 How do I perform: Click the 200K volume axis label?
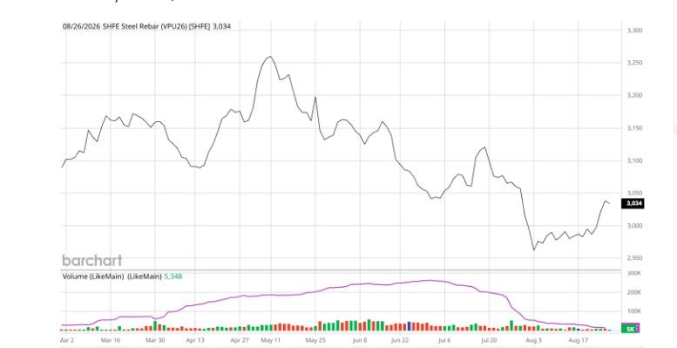[634, 292]
